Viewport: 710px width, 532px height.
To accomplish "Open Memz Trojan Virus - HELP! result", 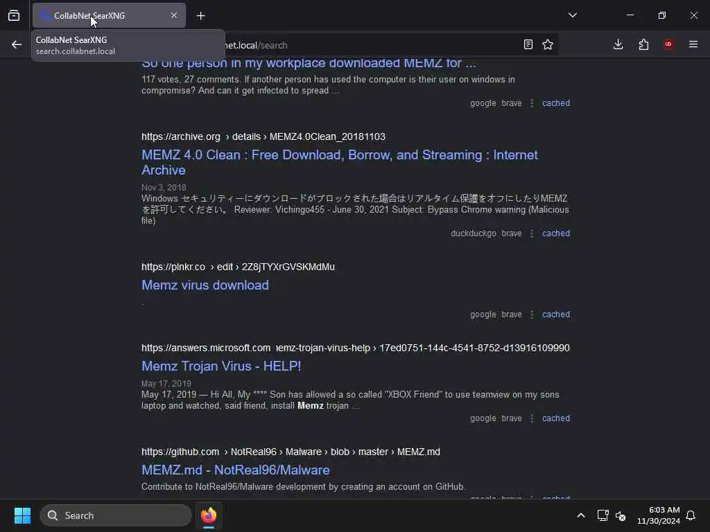I will pyautogui.click(x=221, y=366).
